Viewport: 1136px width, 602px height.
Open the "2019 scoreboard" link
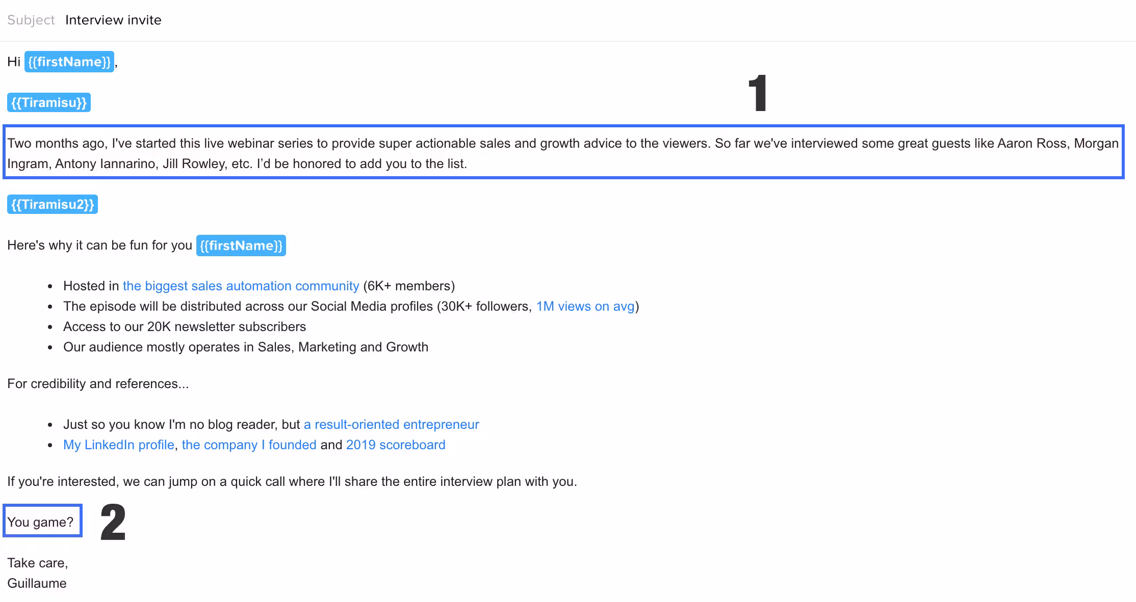(x=395, y=445)
